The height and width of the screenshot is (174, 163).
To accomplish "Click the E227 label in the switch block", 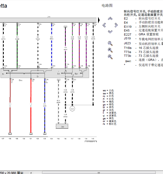I will pos(76,74).
